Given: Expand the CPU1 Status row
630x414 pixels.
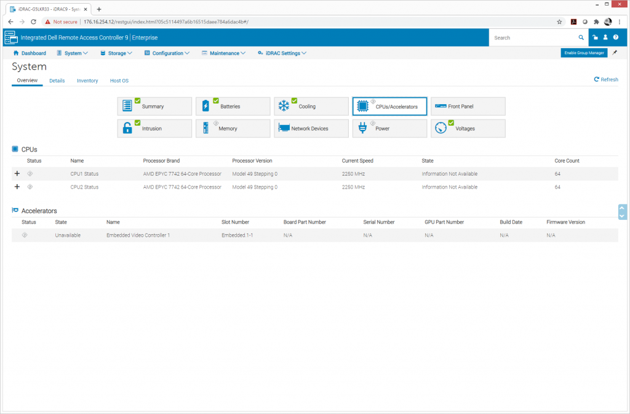Looking at the screenshot, I should click(17, 173).
